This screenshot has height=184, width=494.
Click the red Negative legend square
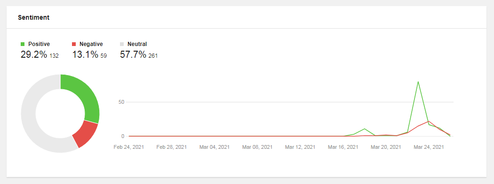74,44
